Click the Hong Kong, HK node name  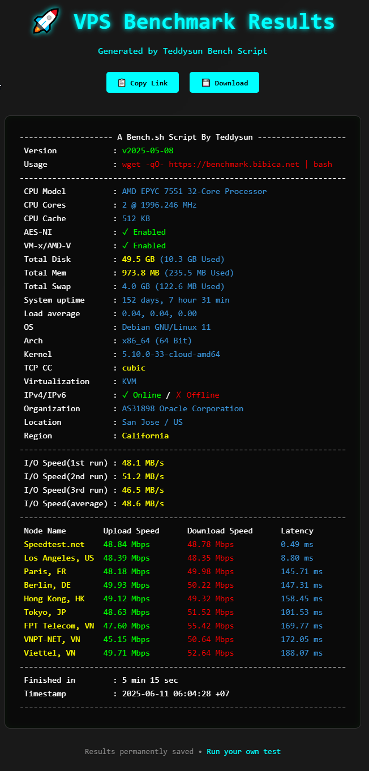(54, 598)
